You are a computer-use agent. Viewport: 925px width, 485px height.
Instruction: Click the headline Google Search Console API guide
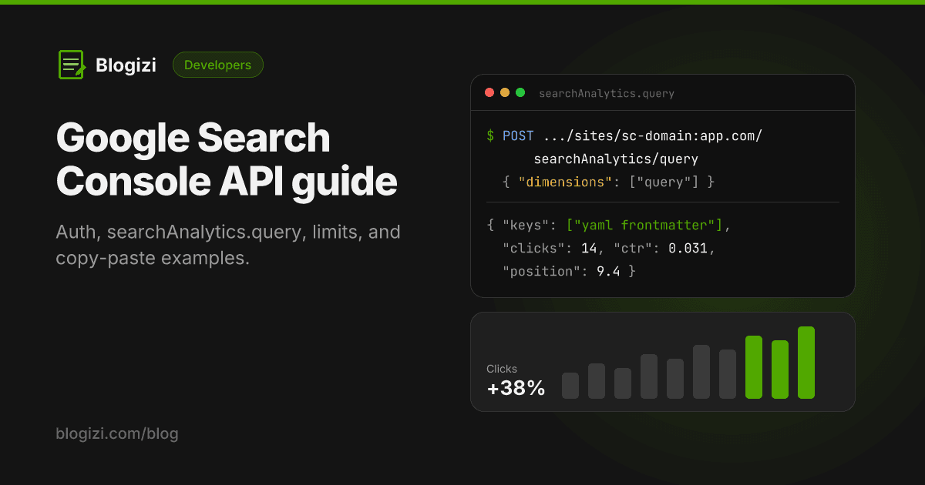pyautogui.click(x=227, y=160)
